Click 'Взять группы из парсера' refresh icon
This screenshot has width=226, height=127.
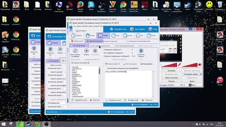[75, 51]
